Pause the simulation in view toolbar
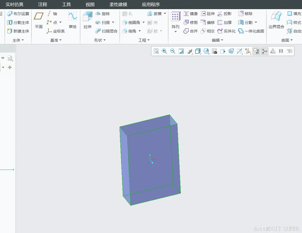Viewport: 302px width, 233px height. click(281, 51)
